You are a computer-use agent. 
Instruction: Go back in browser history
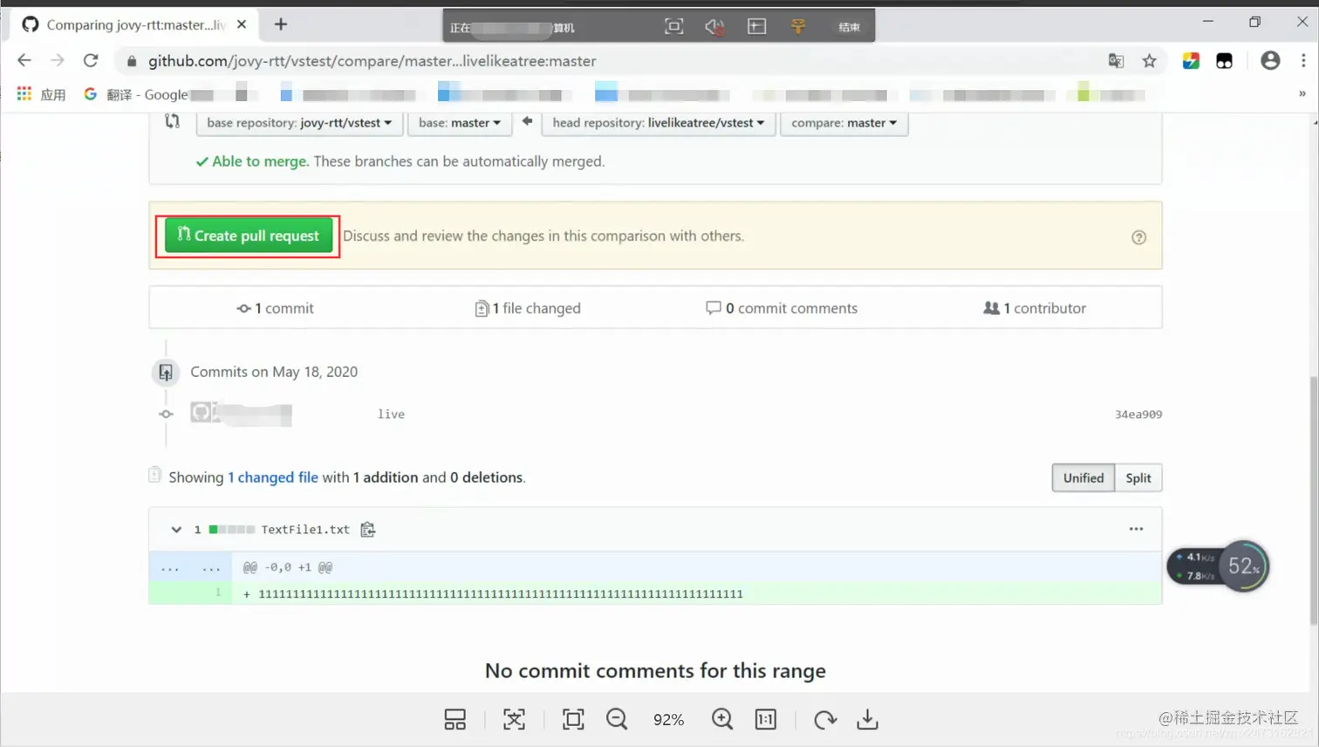24,60
